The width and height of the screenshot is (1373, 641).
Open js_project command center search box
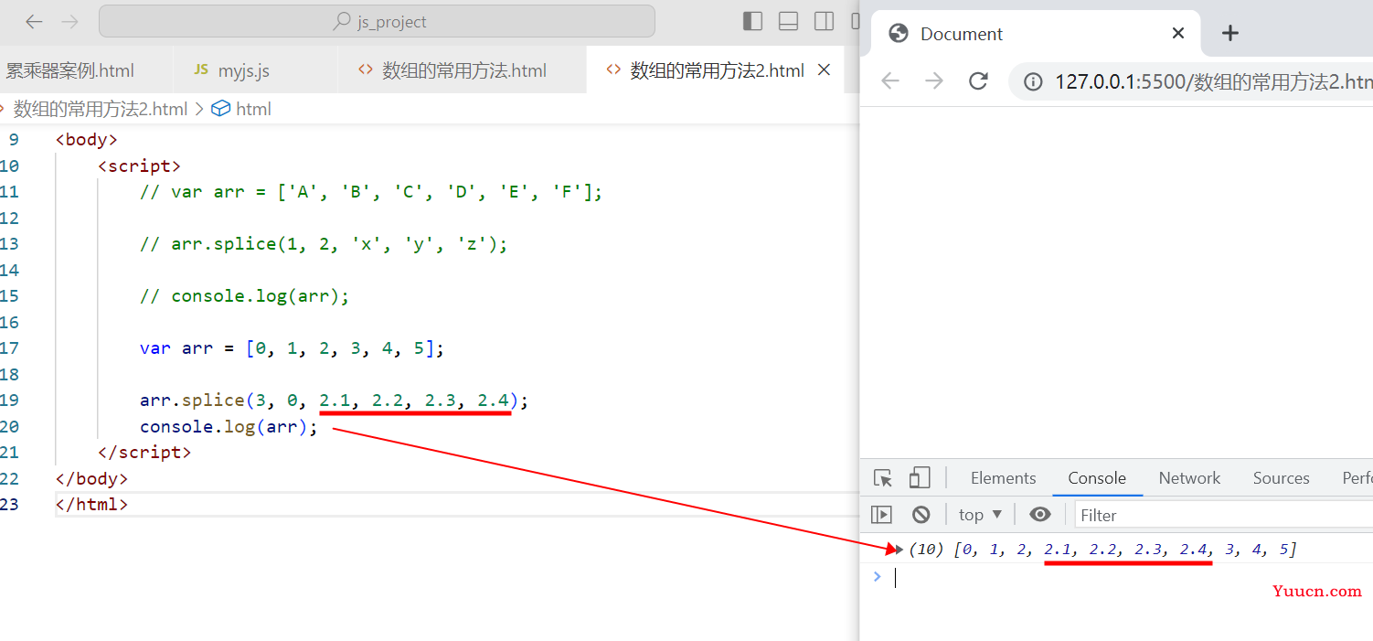(377, 21)
